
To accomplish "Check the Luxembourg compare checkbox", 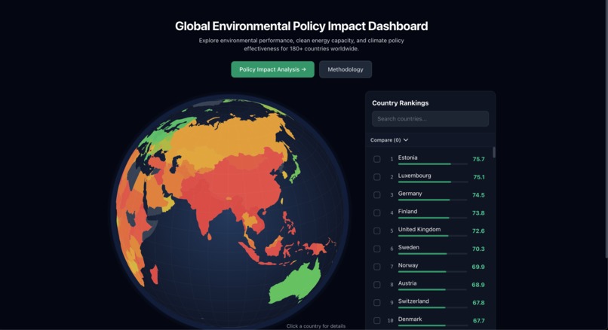I will (x=377, y=177).
